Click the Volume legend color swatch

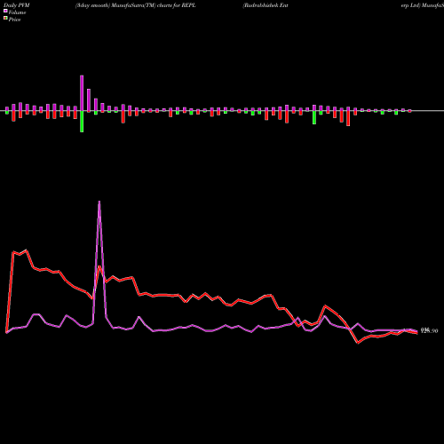pyautogui.click(x=5, y=12)
